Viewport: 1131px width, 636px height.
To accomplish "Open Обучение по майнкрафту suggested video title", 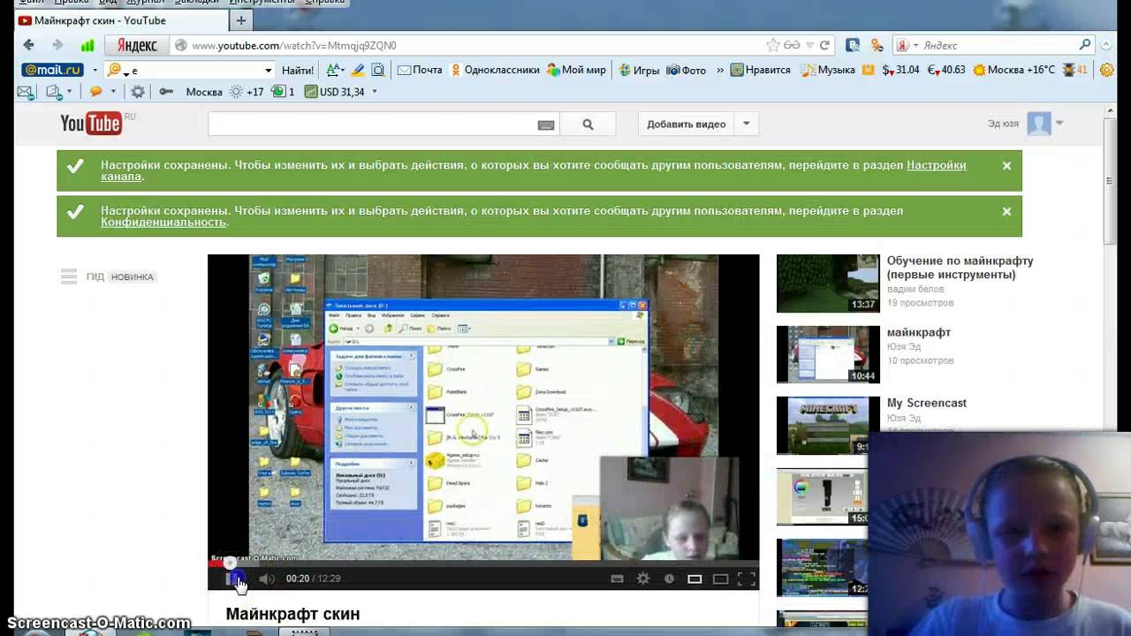I will [x=960, y=268].
